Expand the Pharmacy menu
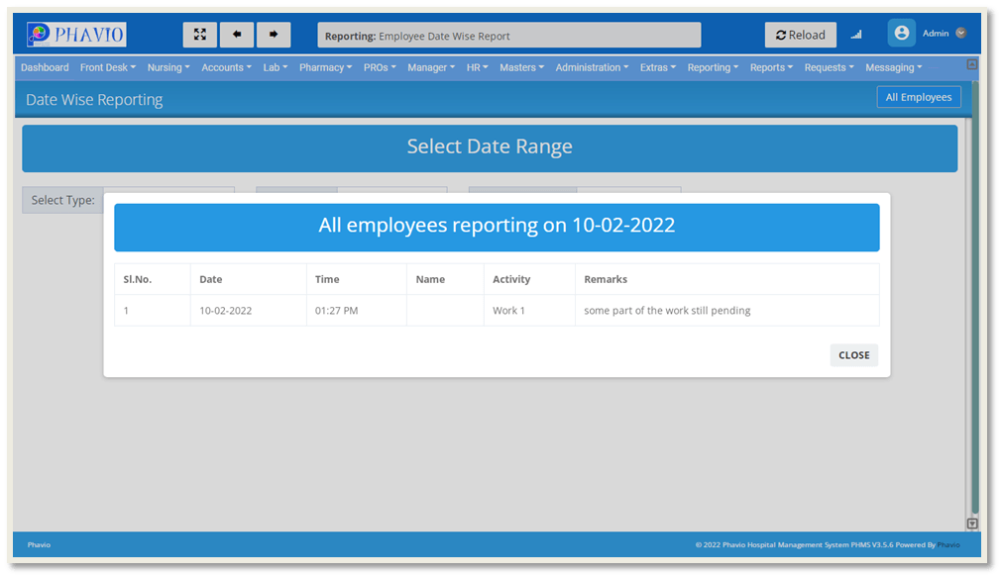 (325, 67)
